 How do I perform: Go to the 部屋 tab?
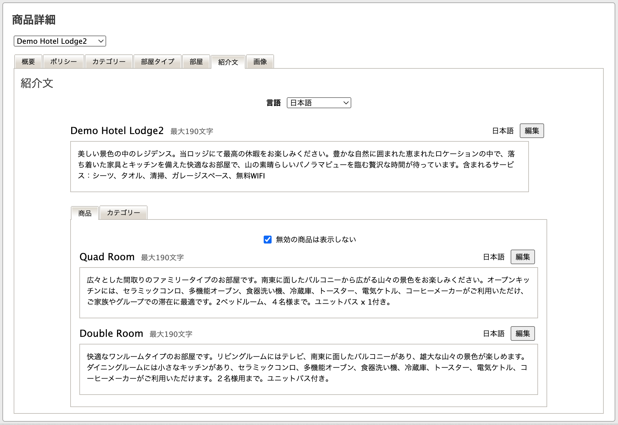pyautogui.click(x=196, y=62)
